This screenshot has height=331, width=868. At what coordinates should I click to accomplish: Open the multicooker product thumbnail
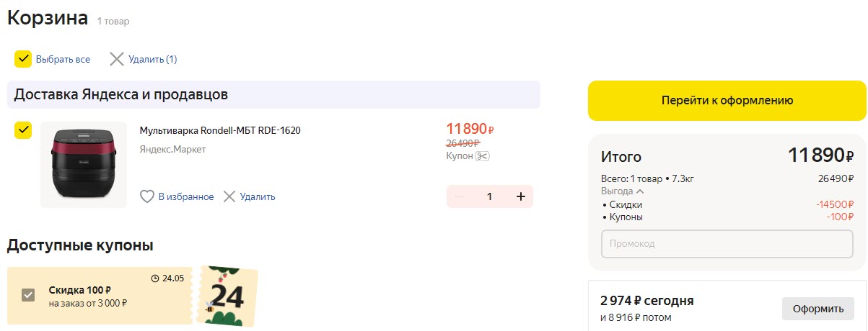coord(83,165)
